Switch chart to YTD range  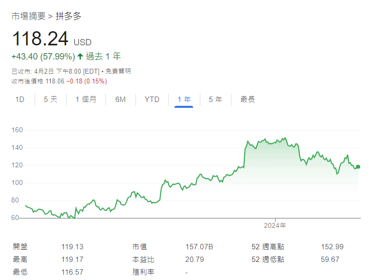[x=152, y=100]
